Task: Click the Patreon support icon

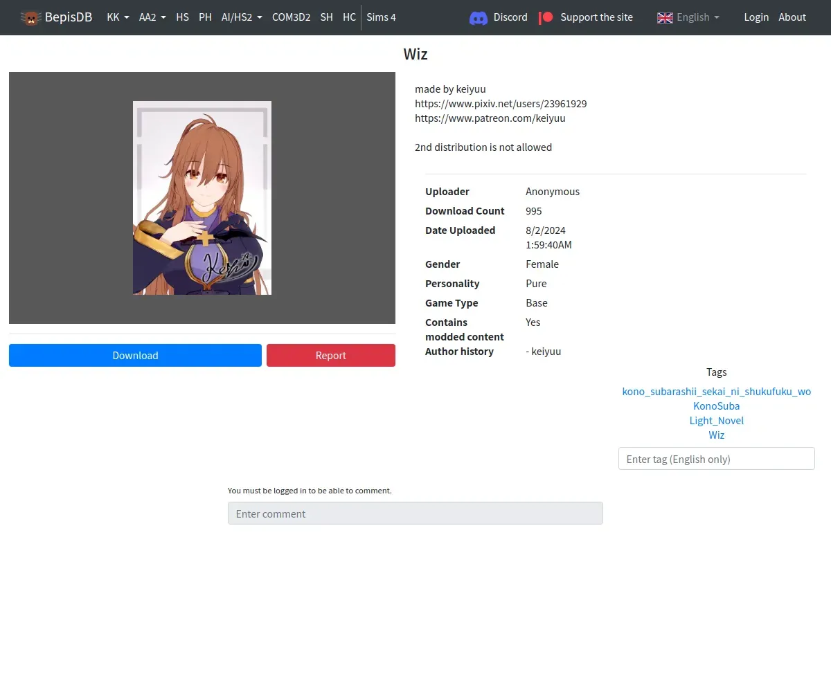Action: pos(546,17)
